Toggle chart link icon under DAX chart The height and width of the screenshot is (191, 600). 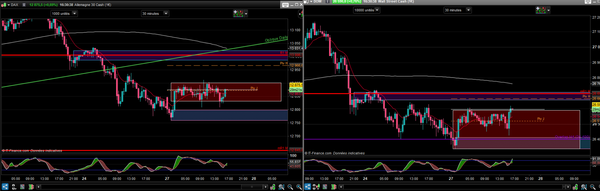tap(14, 187)
